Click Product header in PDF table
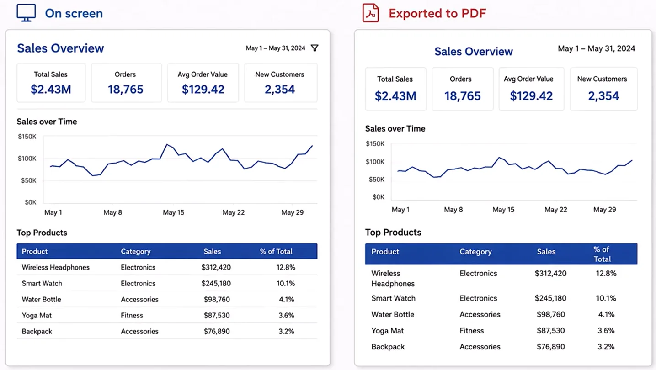Viewport: 656px width, 370px height. click(385, 252)
